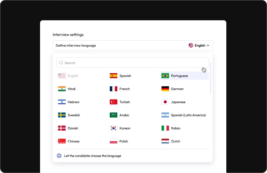Click the Spanish flag icon

pos(113,76)
